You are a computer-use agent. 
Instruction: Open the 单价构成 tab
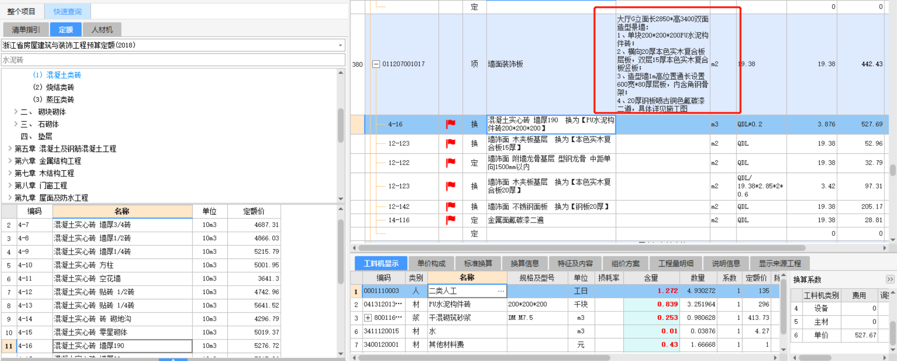[x=431, y=263]
